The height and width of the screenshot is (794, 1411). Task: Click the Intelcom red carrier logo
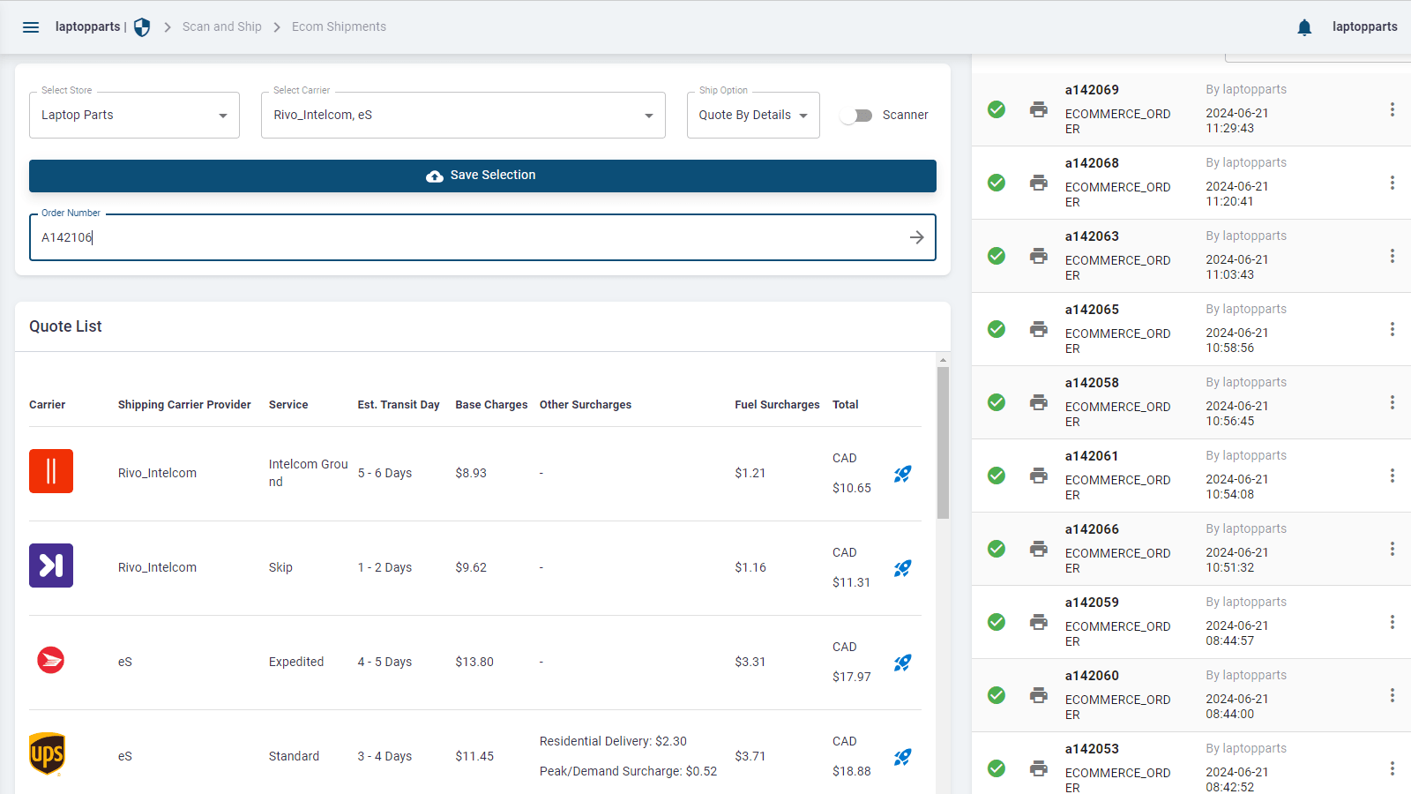[51, 471]
